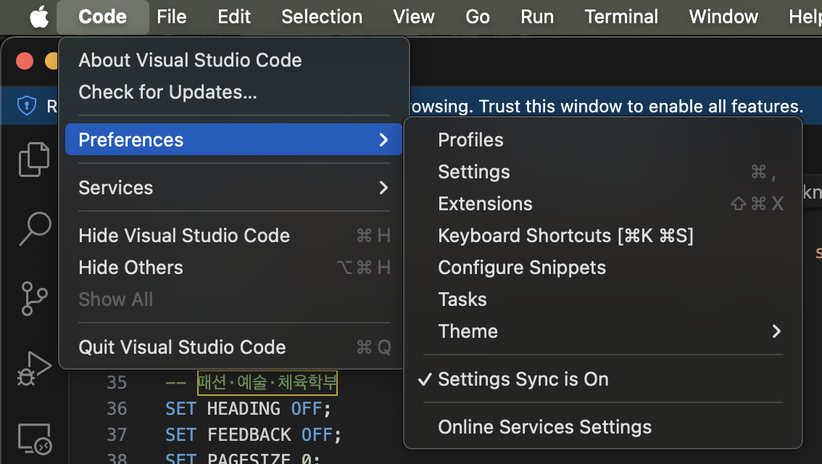Expand the Theme submenu

(x=603, y=331)
